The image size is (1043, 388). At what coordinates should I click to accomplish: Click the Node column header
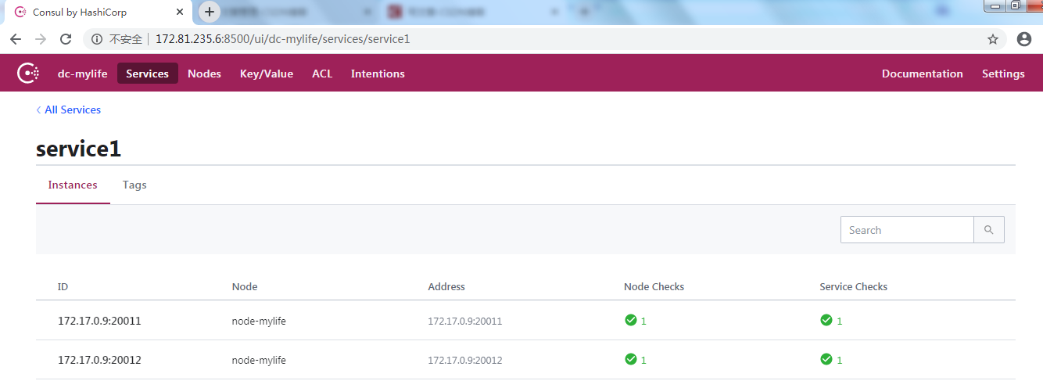click(x=245, y=286)
